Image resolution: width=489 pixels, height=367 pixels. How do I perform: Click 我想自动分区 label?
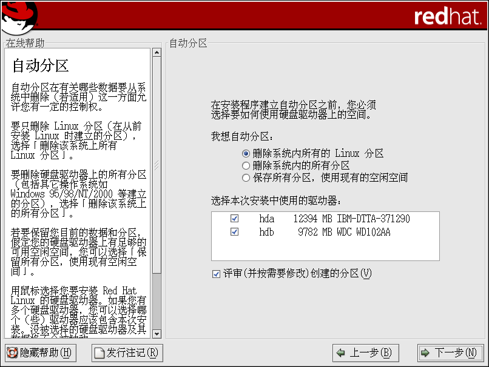242,136
